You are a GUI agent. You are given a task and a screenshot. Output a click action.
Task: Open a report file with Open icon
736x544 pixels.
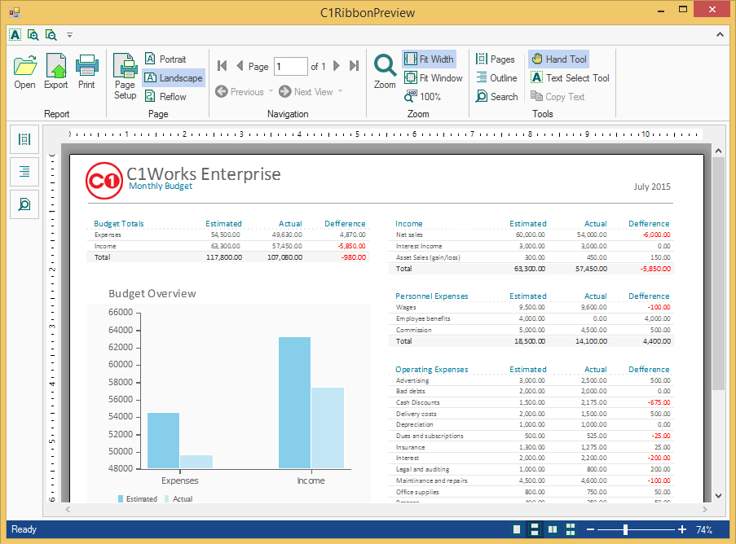point(24,71)
